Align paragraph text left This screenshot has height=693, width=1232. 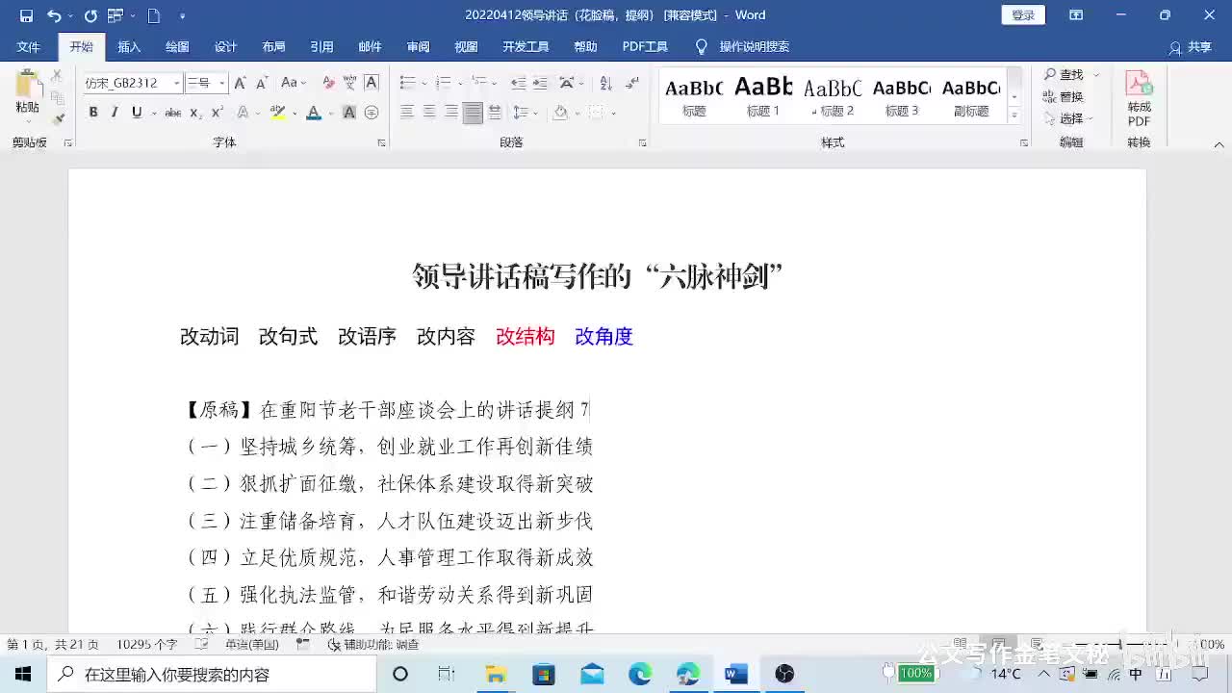point(407,113)
